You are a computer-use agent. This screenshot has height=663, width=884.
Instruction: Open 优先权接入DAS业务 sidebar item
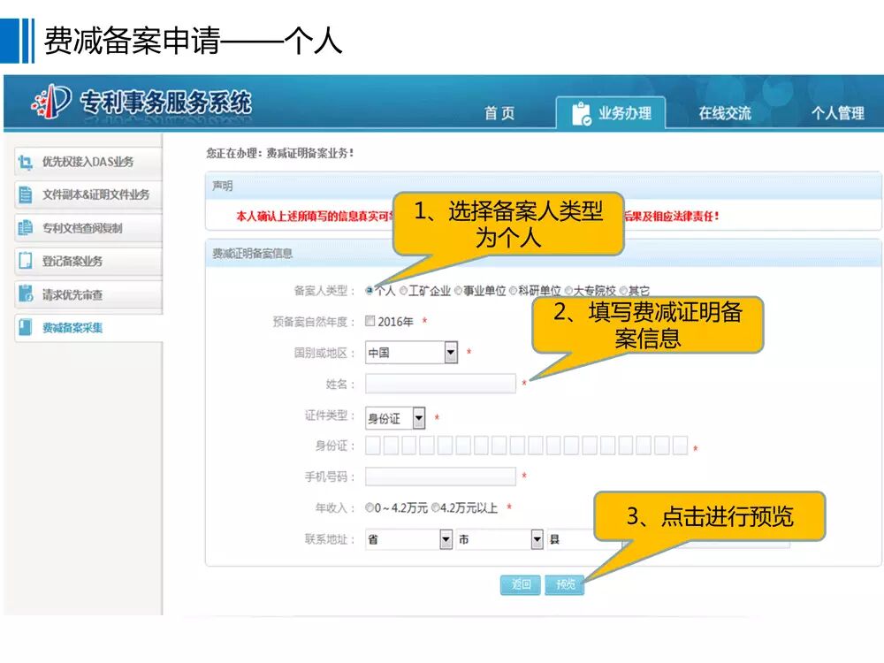coord(88,163)
